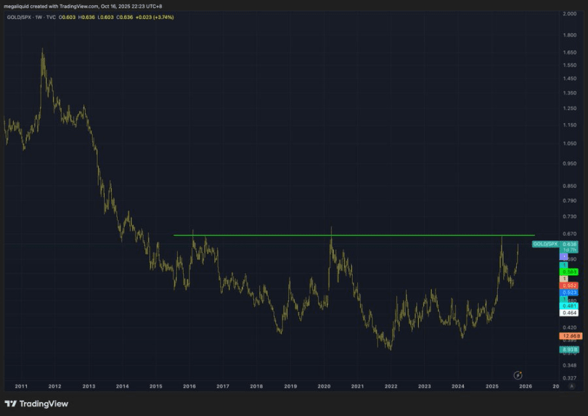Click the blue 0.523 price label
Viewport: 588px width, 416px height.
[x=569, y=293]
